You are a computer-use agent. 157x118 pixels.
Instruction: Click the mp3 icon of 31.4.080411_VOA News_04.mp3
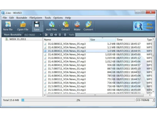click(45, 54)
